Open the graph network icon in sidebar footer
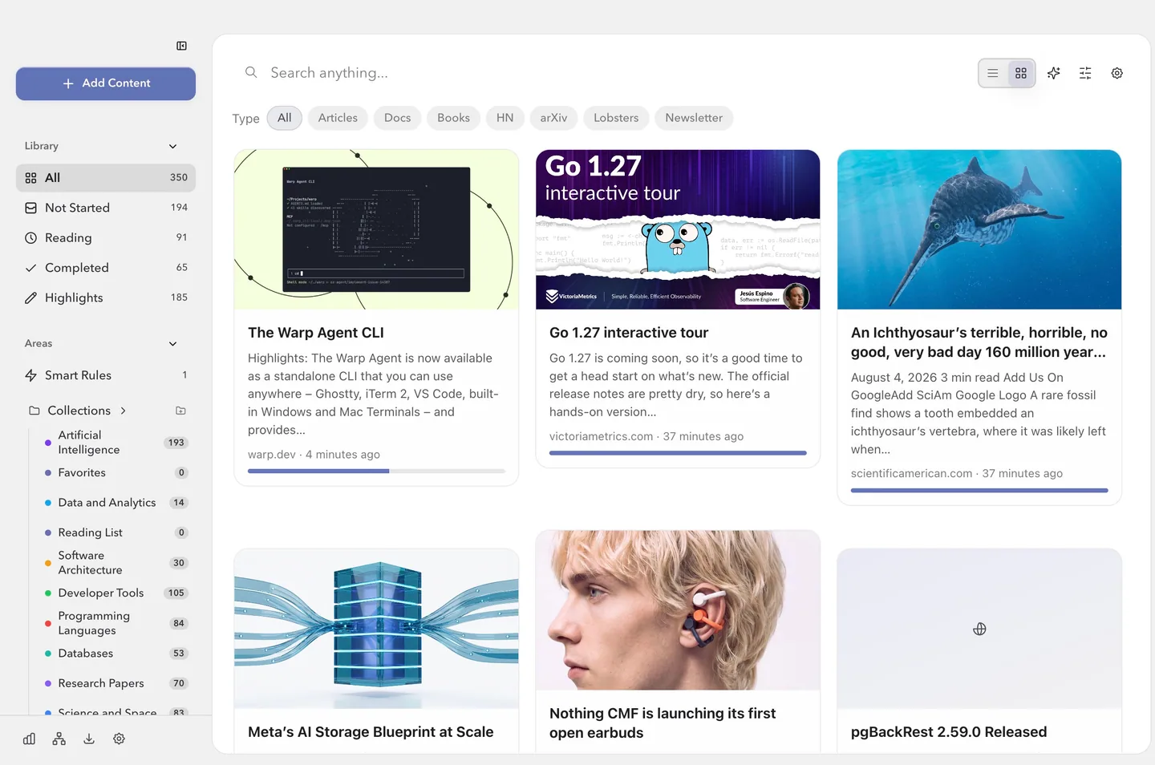Screen dimensions: 1155x765 [59, 739]
